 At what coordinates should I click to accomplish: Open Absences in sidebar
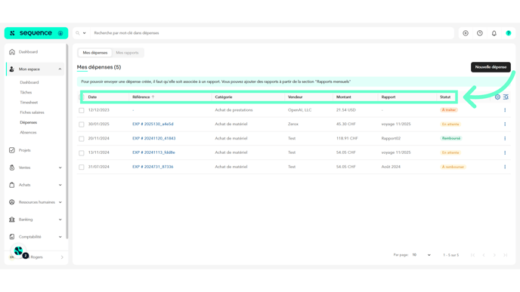click(x=28, y=133)
